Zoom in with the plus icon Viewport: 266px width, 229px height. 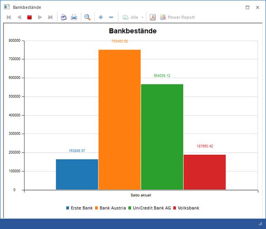[x=101, y=17]
